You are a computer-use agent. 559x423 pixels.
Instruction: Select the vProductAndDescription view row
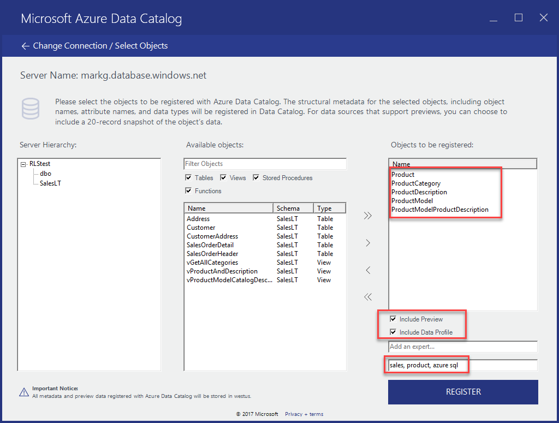(x=265, y=271)
